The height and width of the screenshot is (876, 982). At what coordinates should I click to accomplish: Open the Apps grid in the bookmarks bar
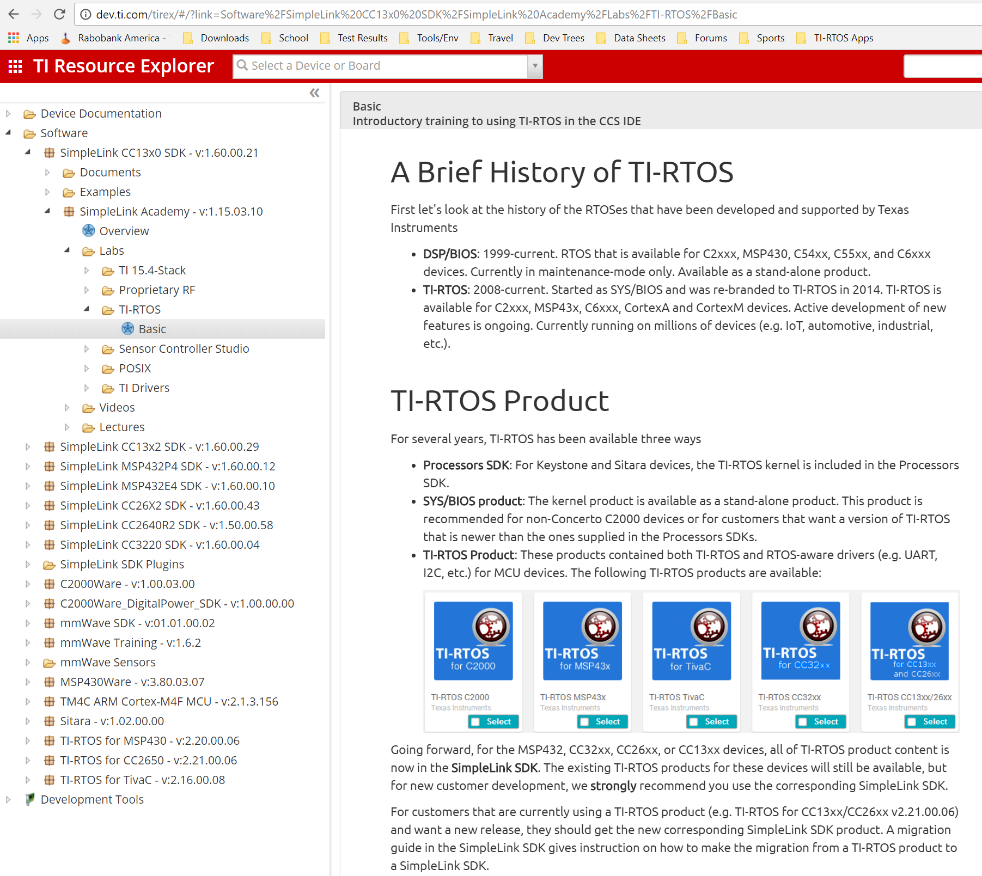pyautogui.click(x=14, y=38)
